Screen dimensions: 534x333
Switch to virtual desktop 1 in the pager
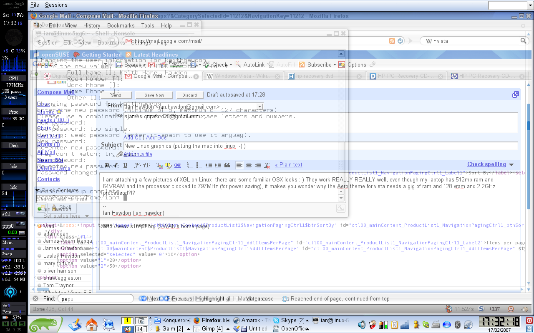click(127, 321)
